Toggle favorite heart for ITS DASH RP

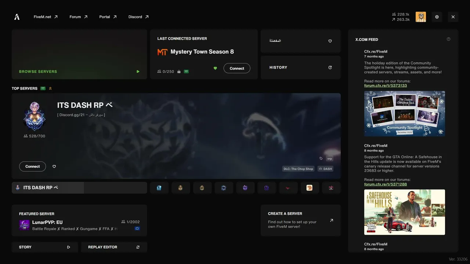point(54,166)
